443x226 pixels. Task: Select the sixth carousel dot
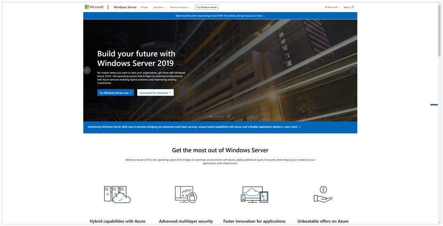coord(222,116)
